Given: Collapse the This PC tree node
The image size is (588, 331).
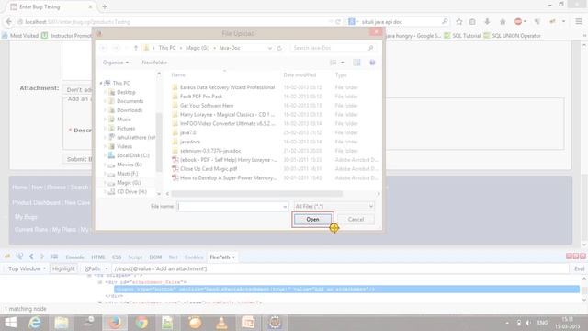Looking at the screenshot, I should [x=101, y=83].
